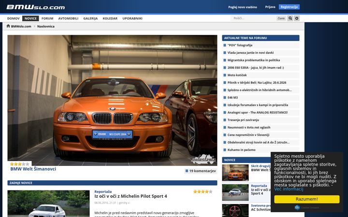Open red wheel thumbnail in Novice sidebar
Image resolution: width=348 pixels, height=217 pixels.
235,211
